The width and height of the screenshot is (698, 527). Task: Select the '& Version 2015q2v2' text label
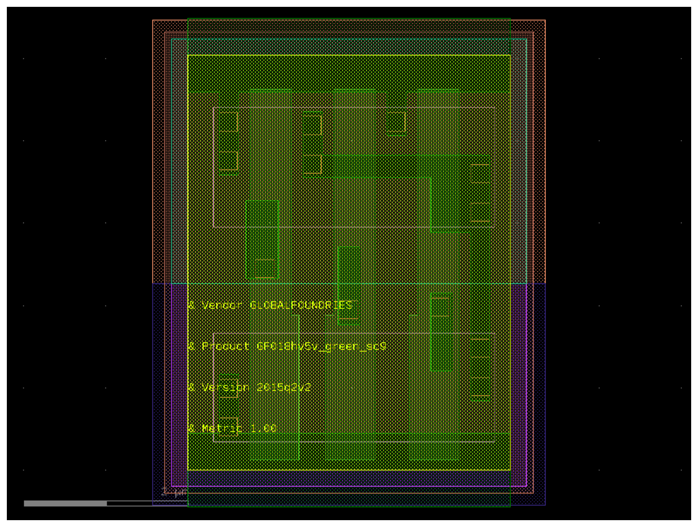pos(250,387)
